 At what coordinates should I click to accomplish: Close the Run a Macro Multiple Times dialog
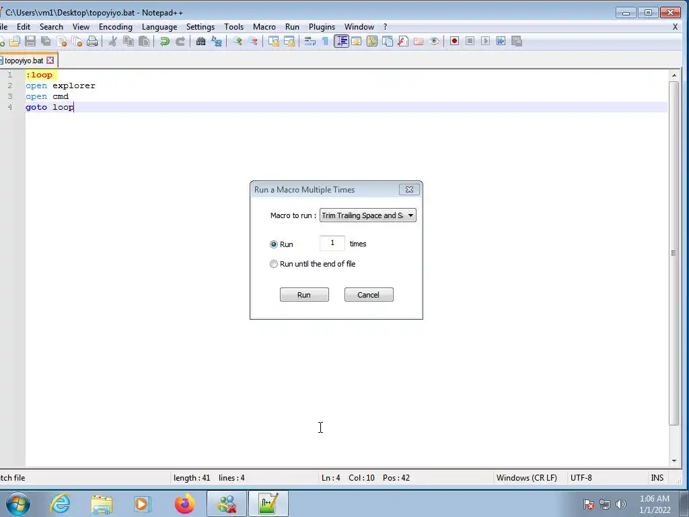409,189
